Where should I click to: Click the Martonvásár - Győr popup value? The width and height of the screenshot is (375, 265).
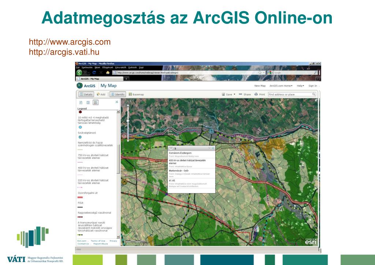coord(179,171)
